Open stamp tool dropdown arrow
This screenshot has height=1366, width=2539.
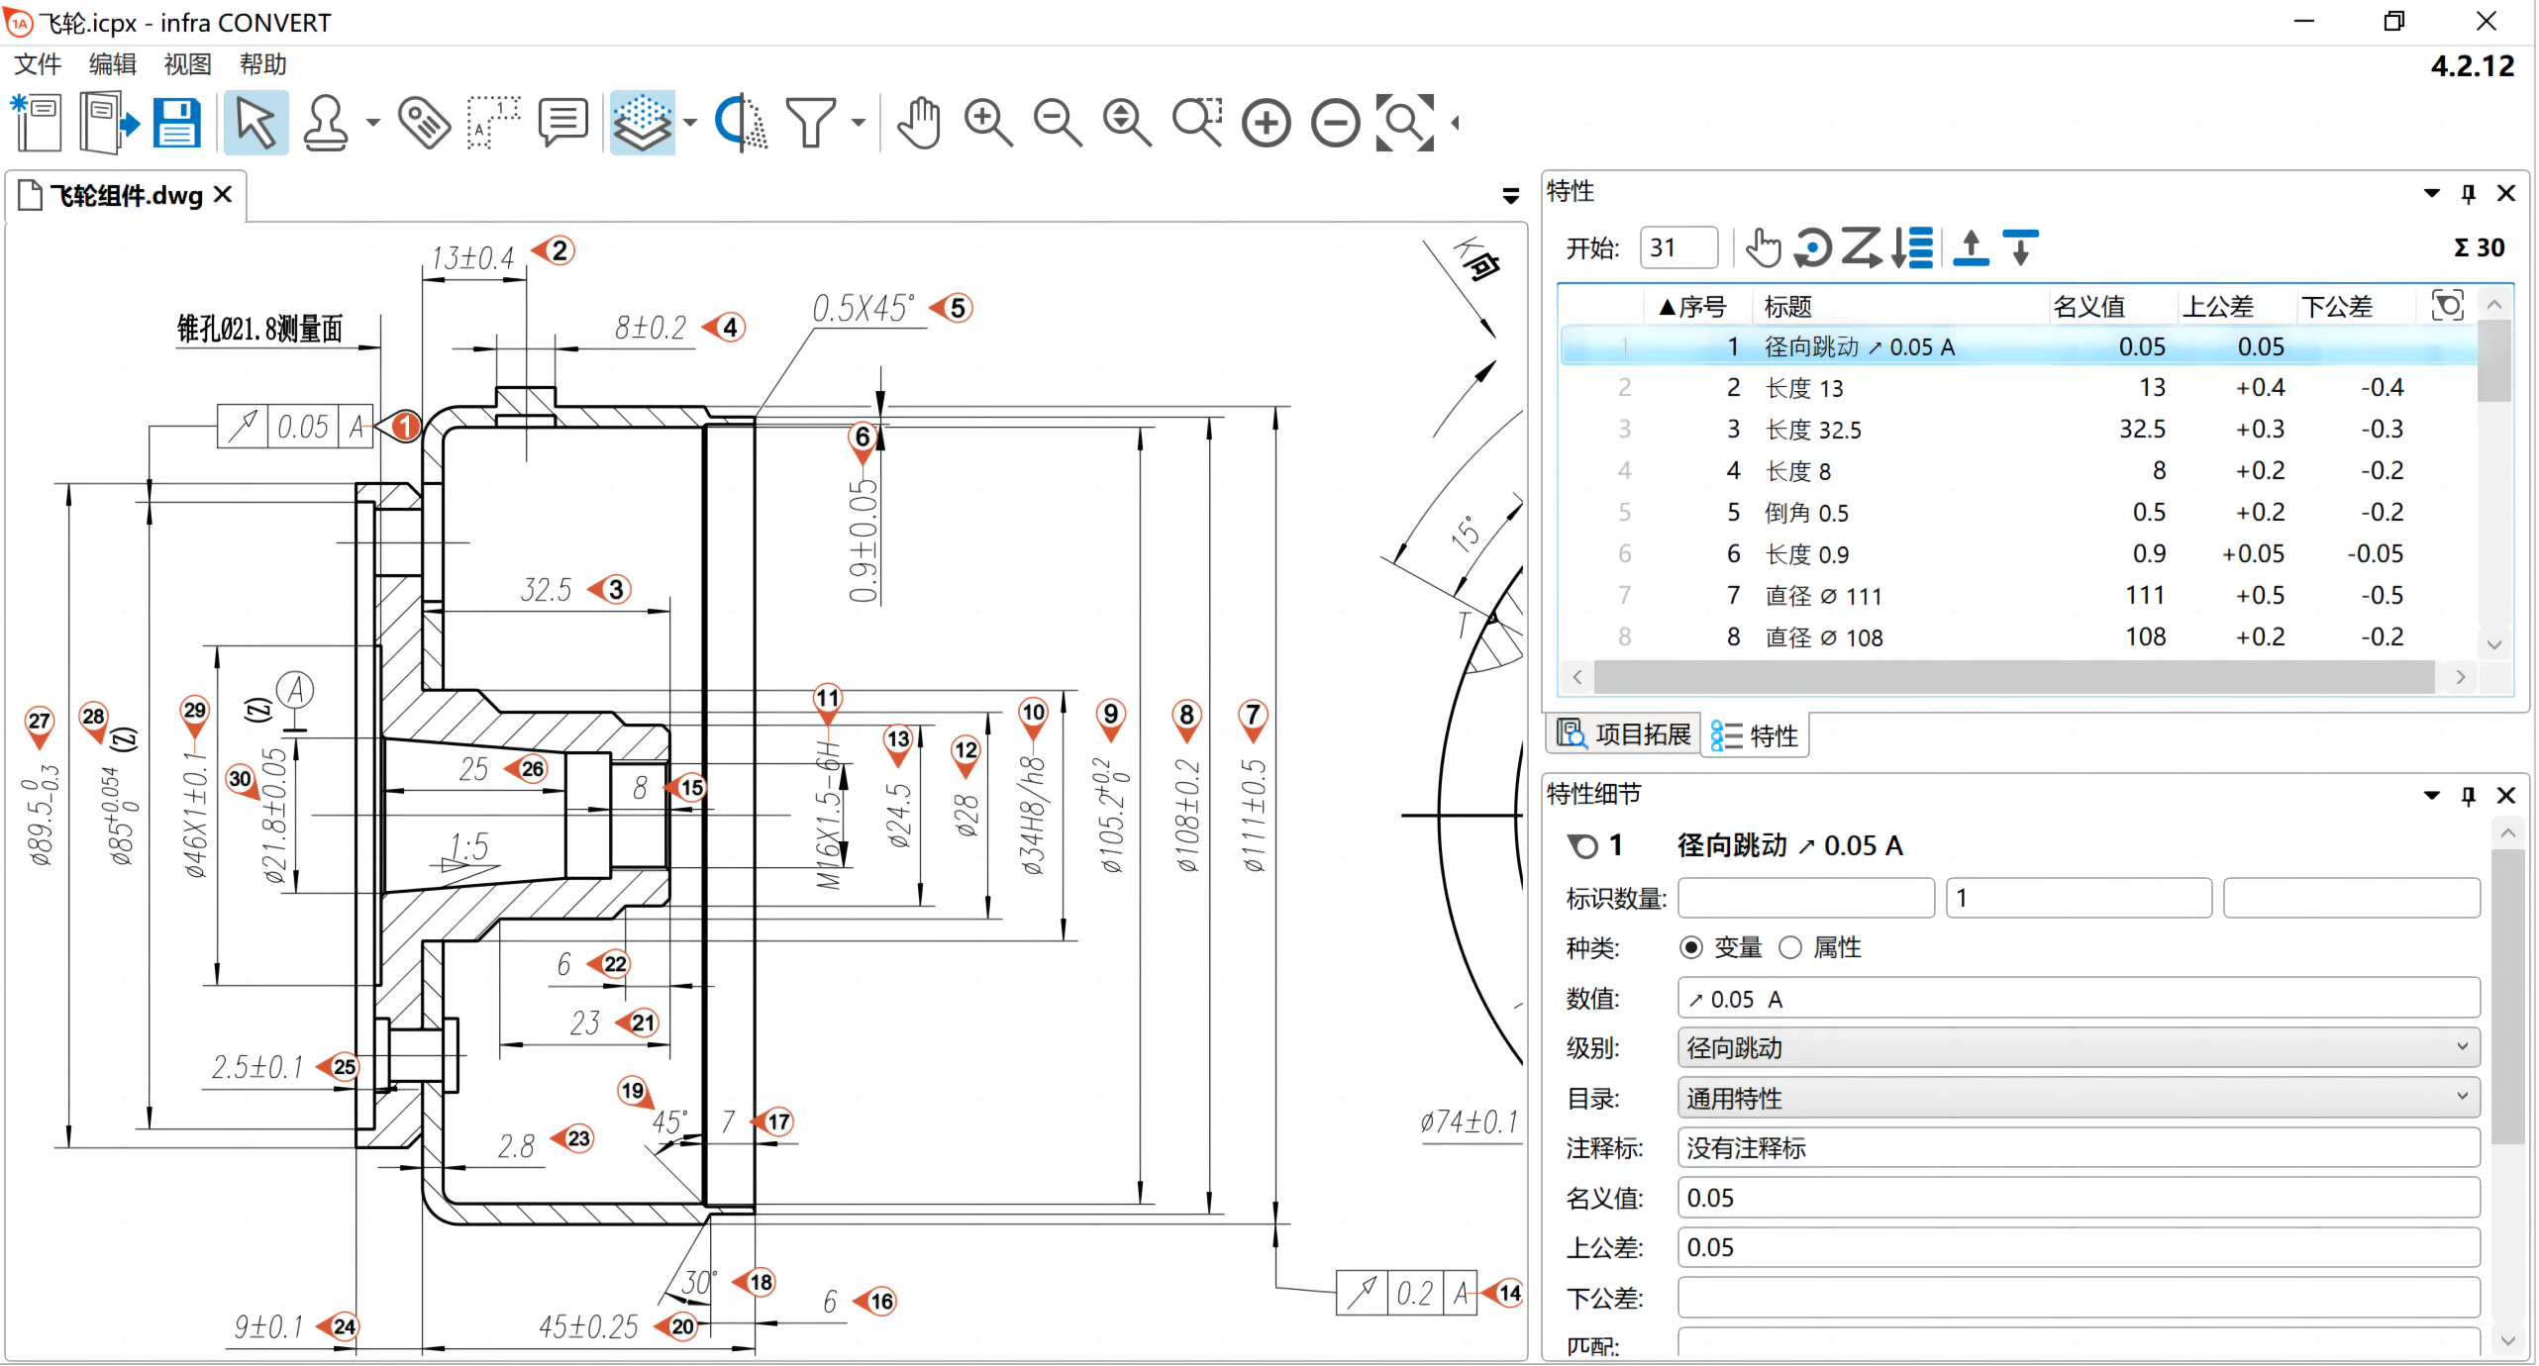click(373, 123)
